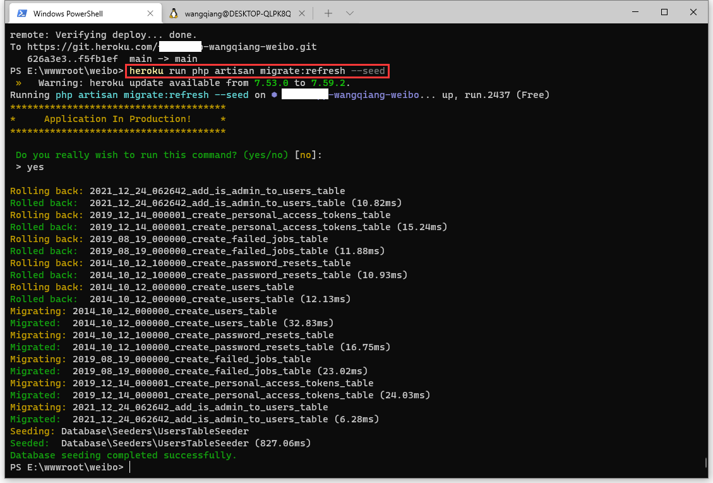This screenshot has height=483, width=713.
Task: Close the Windows Terminal window
Action: point(693,12)
